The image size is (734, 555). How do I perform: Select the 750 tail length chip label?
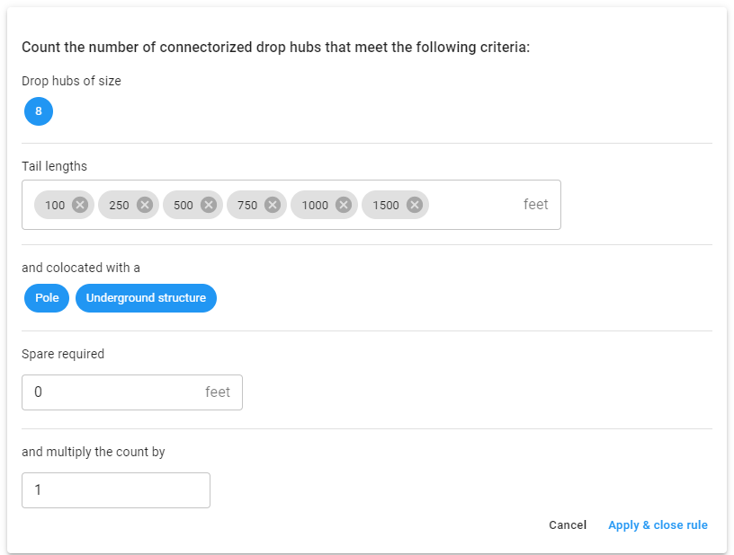coord(247,205)
